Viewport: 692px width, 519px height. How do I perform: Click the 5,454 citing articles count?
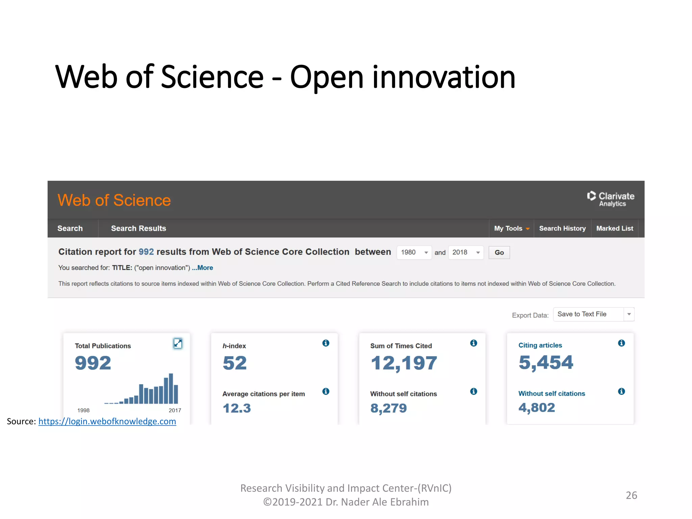[x=546, y=363]
